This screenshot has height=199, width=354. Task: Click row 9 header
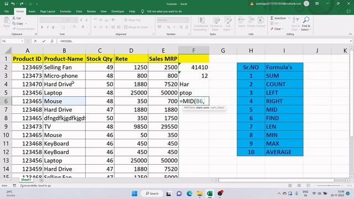click(x=6, y=127)
